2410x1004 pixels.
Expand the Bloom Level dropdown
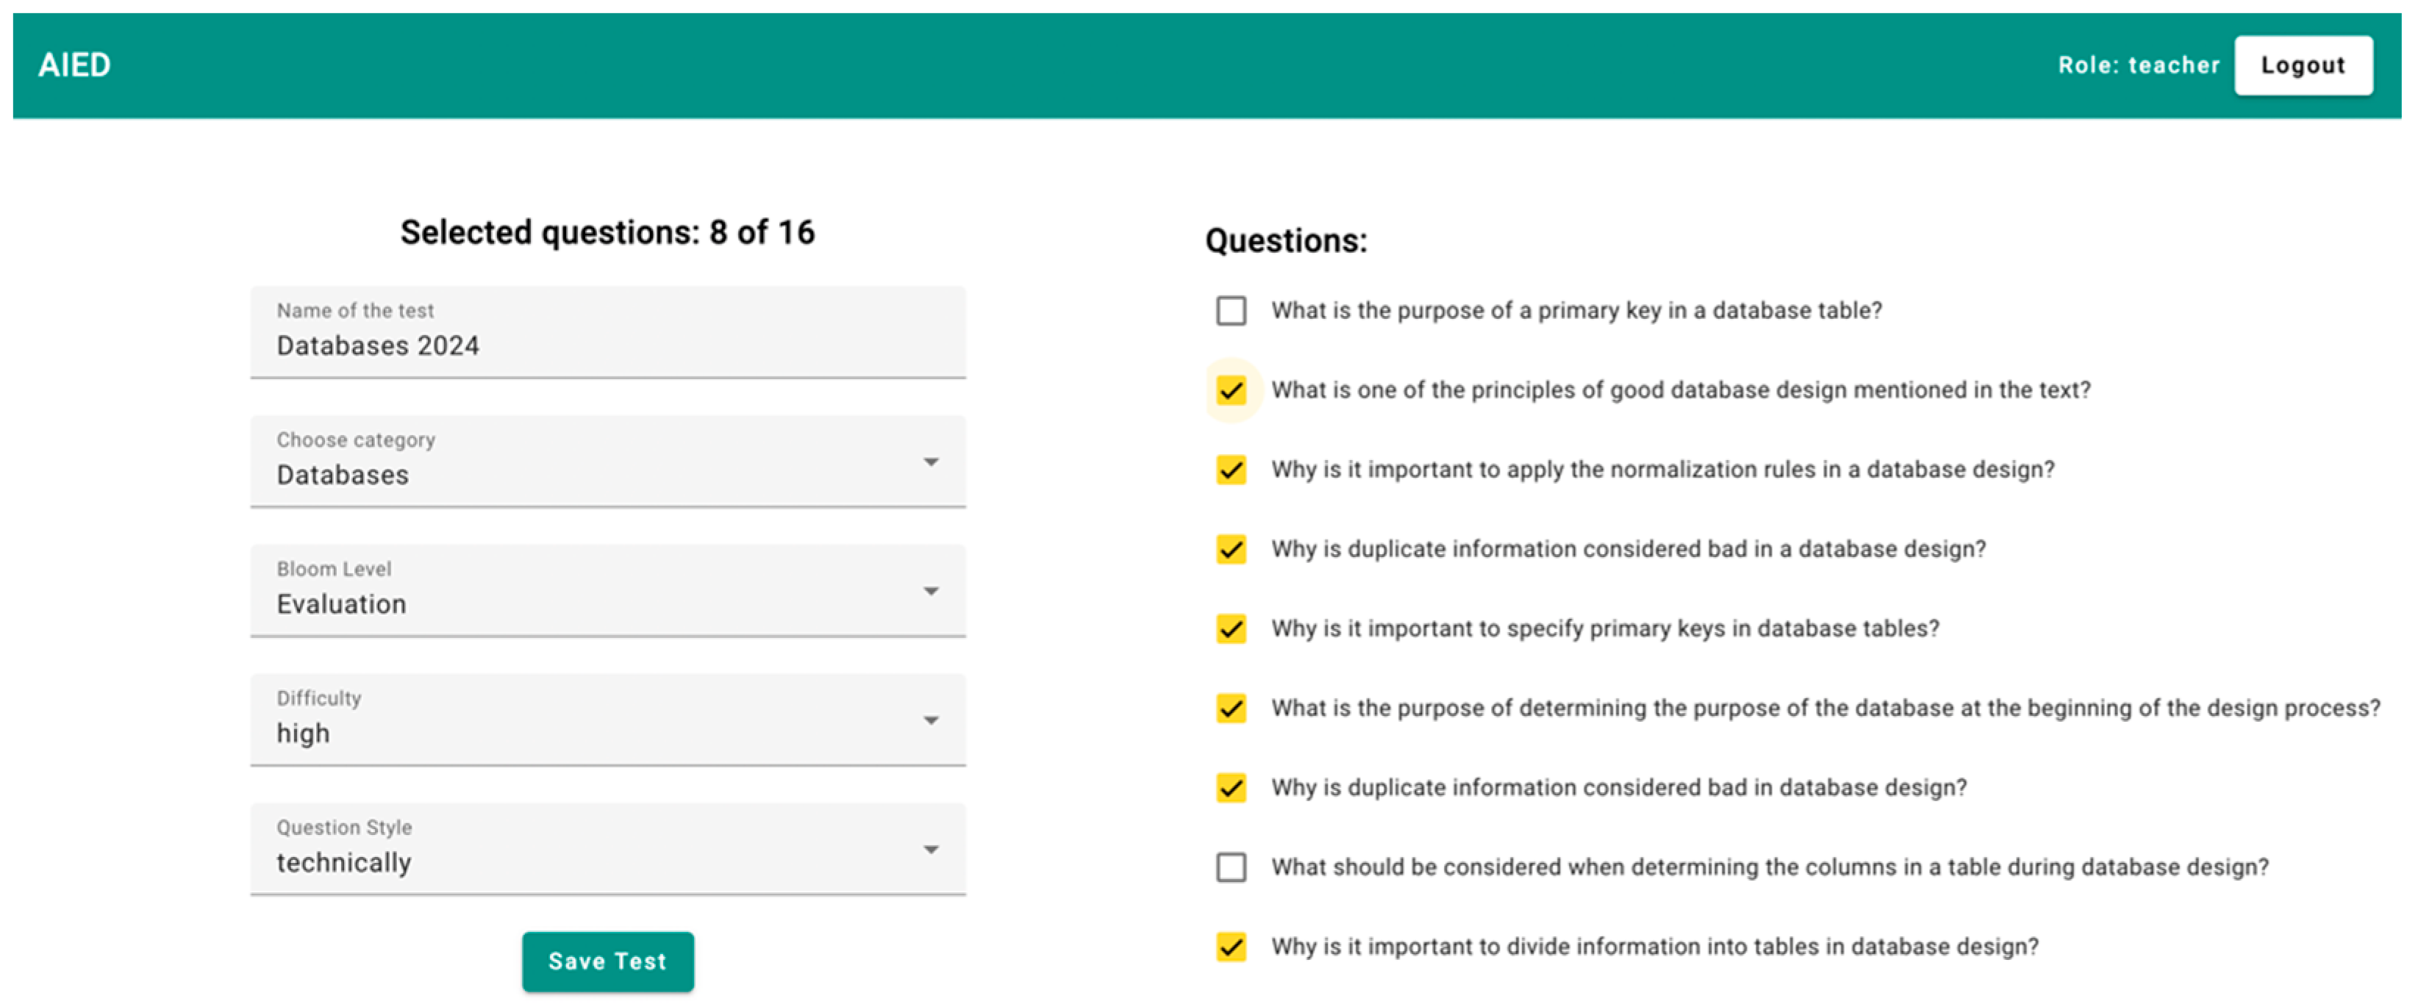tap(607, 592)
